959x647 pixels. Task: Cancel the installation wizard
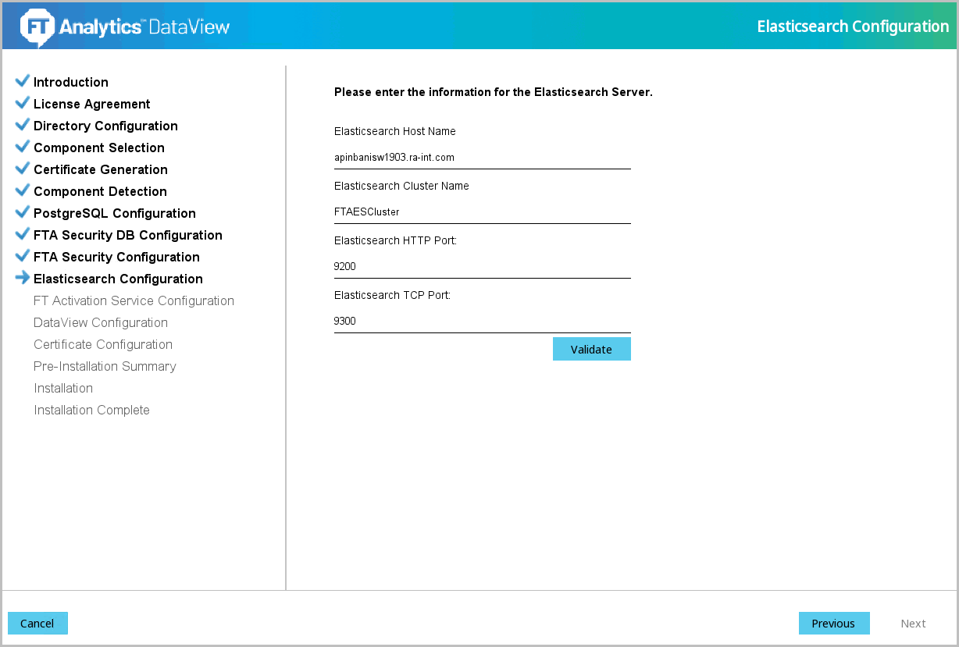pos(37,623)
